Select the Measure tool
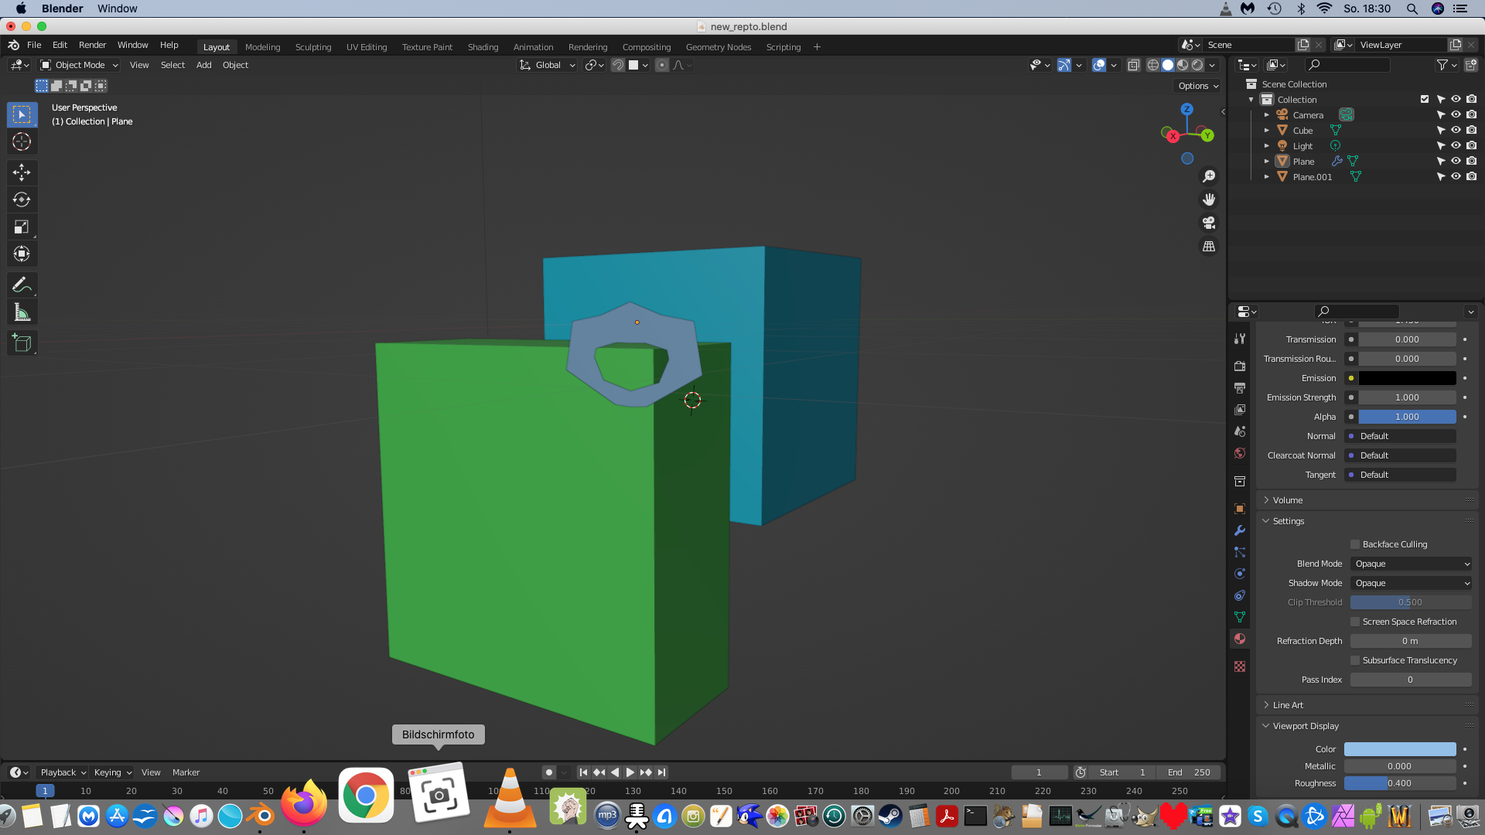The height and width of the screenshot is (835, 1485). click(x=22, y=312)
